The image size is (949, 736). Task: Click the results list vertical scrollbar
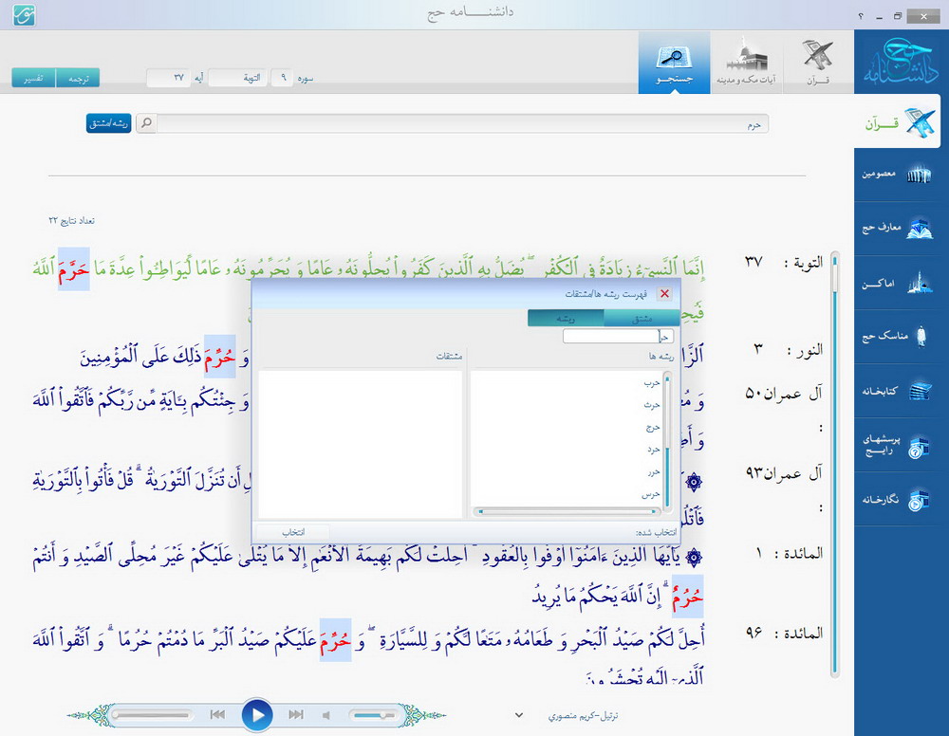coord(834,464)
